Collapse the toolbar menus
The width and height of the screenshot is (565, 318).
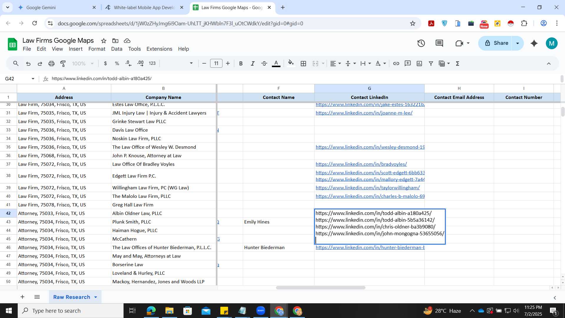pos(549,63)
